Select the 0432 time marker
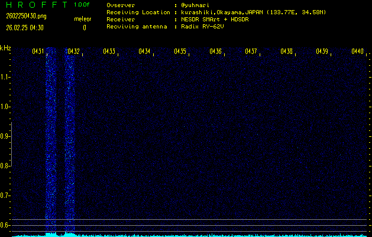Image resolution: width=372 pixels, height=237 pixels. [73, 52]
